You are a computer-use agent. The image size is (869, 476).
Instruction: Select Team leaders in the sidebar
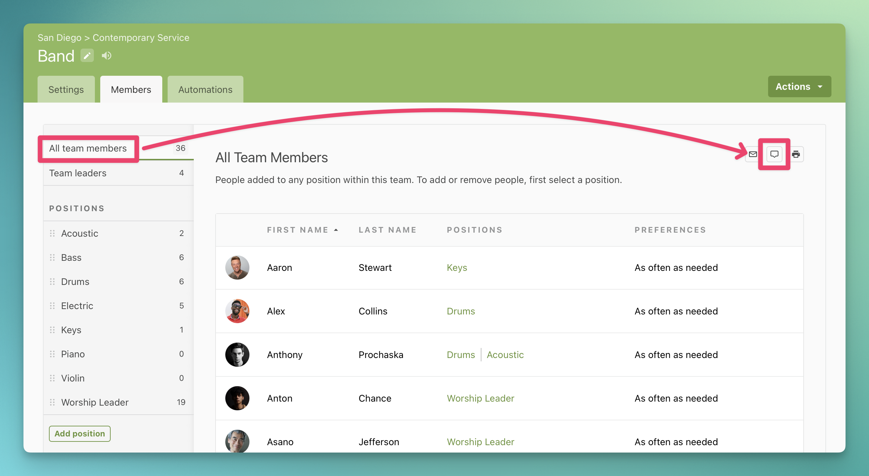(77, 173)
